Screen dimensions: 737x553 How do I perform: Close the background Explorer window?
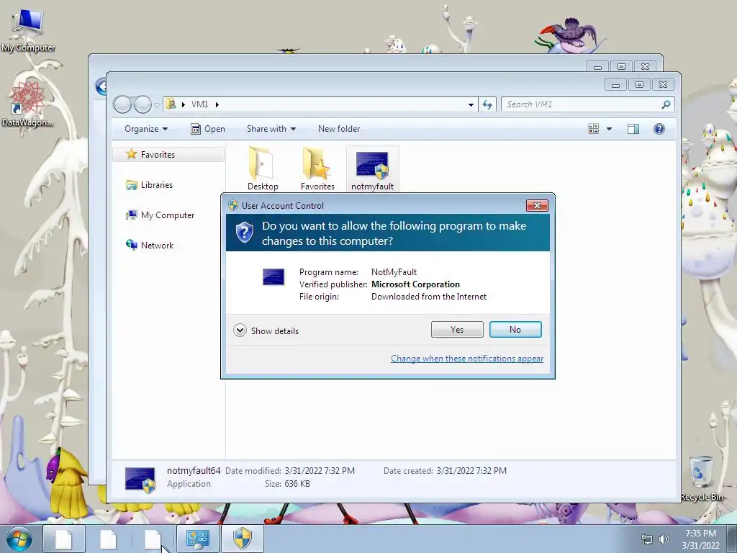646,67
